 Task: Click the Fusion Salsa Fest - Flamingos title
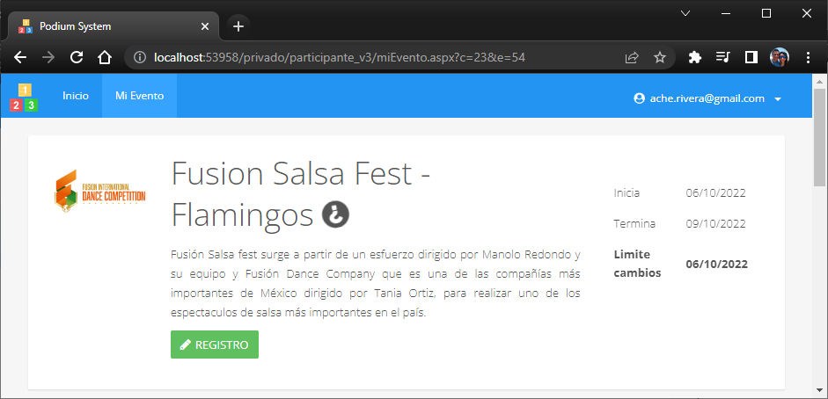(x=301, y=194)
